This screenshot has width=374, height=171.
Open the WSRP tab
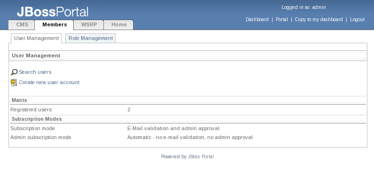pyautogui.click(x=89, y=25)
